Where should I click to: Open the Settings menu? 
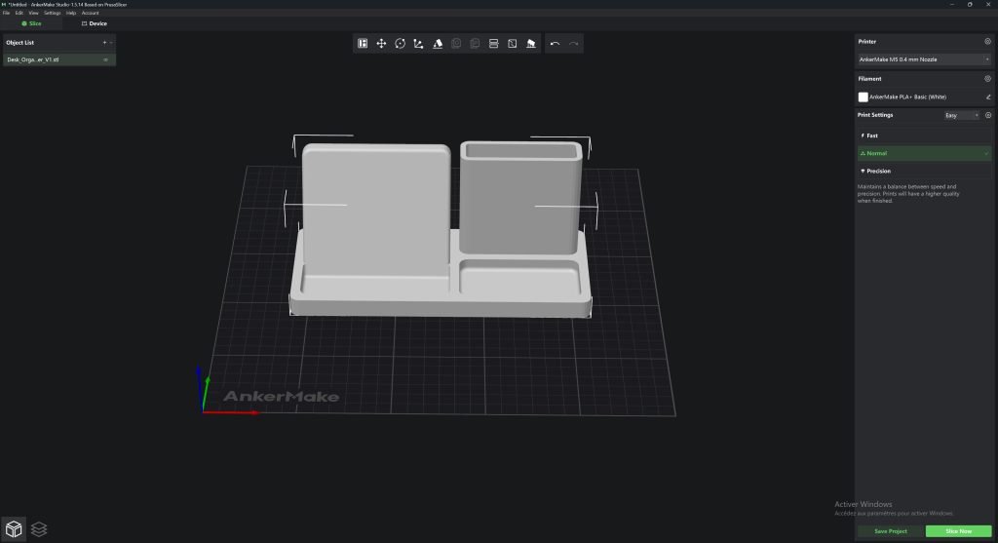tap(53, 13)
